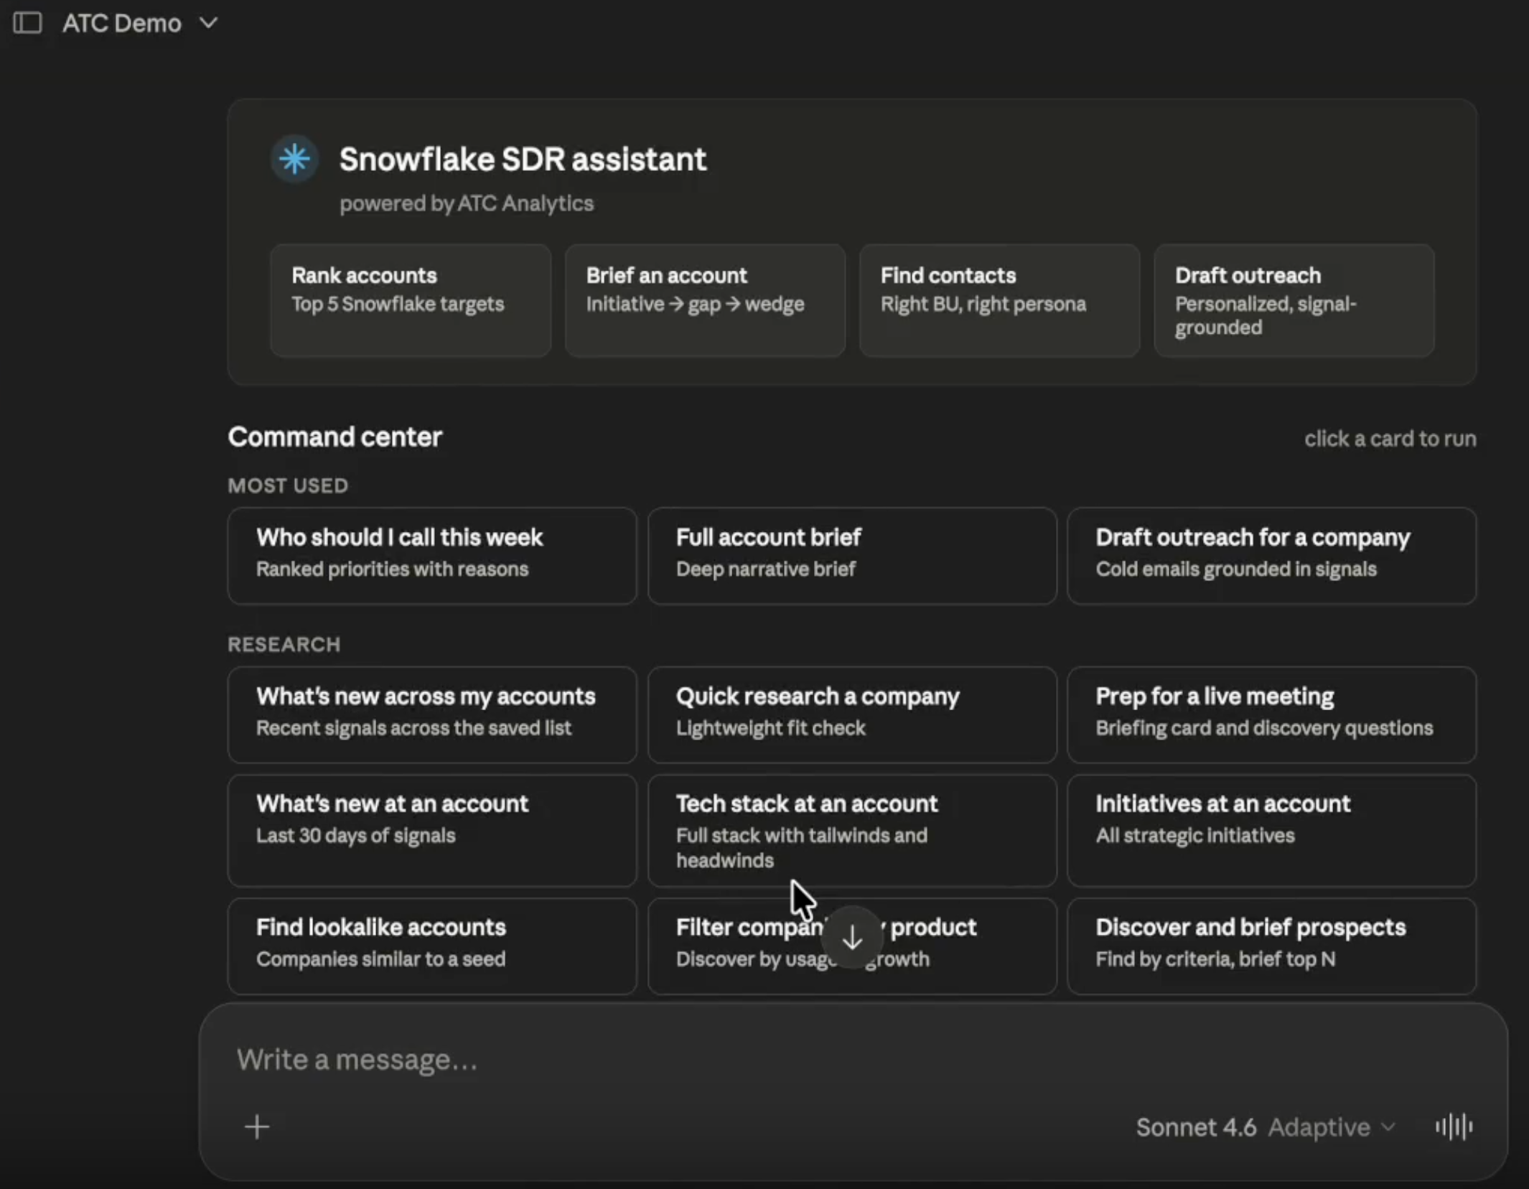1529x1189 pixels.
Task: Click the Snowflake SDR assistant title
Action: pos(523,159)
